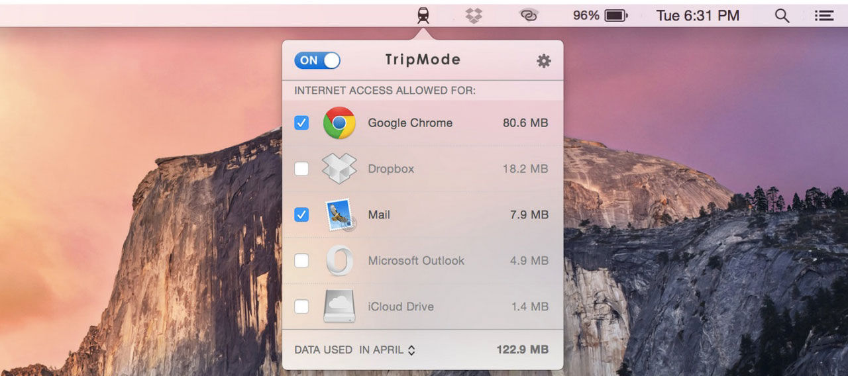Uncheck the Mail checkbox
Screen dimensions: 848x376
pyautogui.click(x=301, y=214)
